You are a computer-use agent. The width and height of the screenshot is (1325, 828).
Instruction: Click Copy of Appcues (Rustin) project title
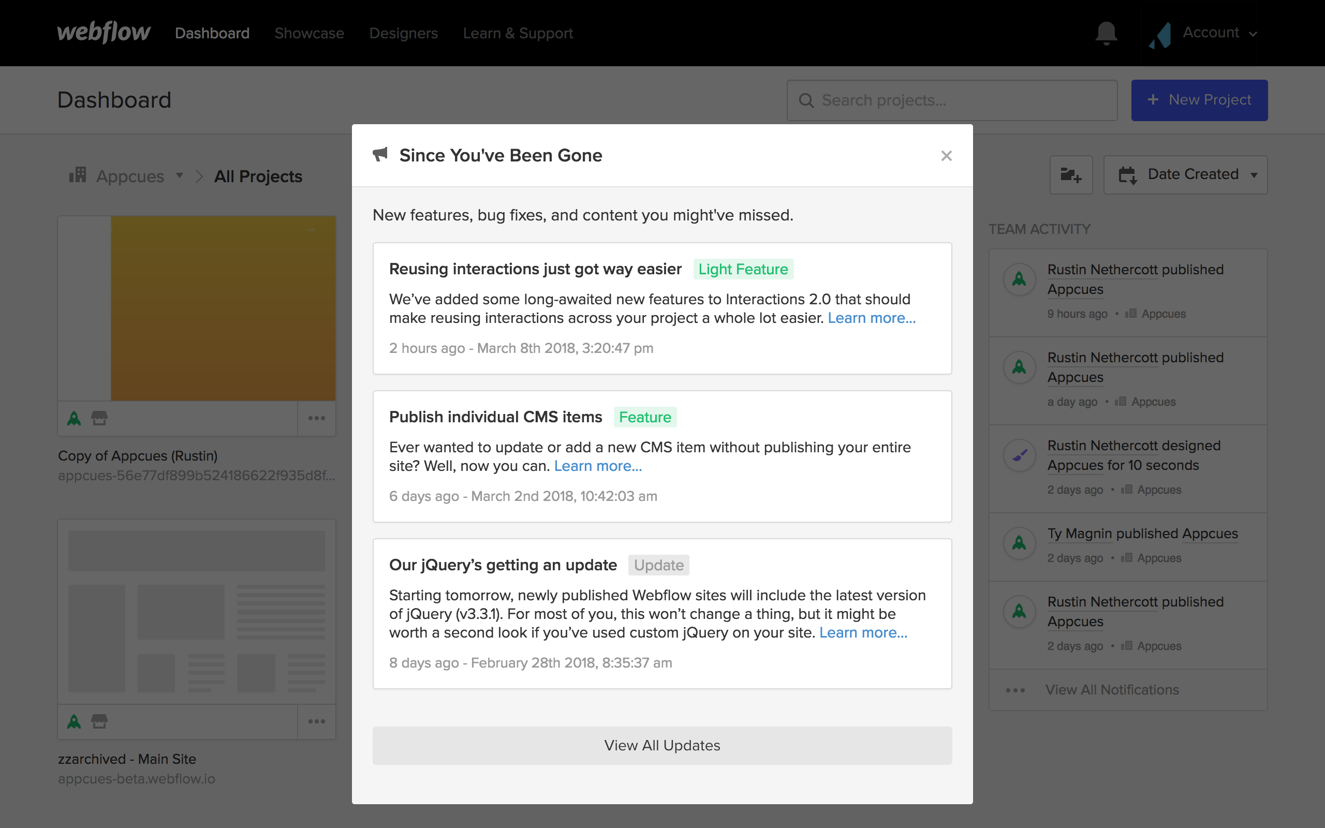tap(138, 456)
